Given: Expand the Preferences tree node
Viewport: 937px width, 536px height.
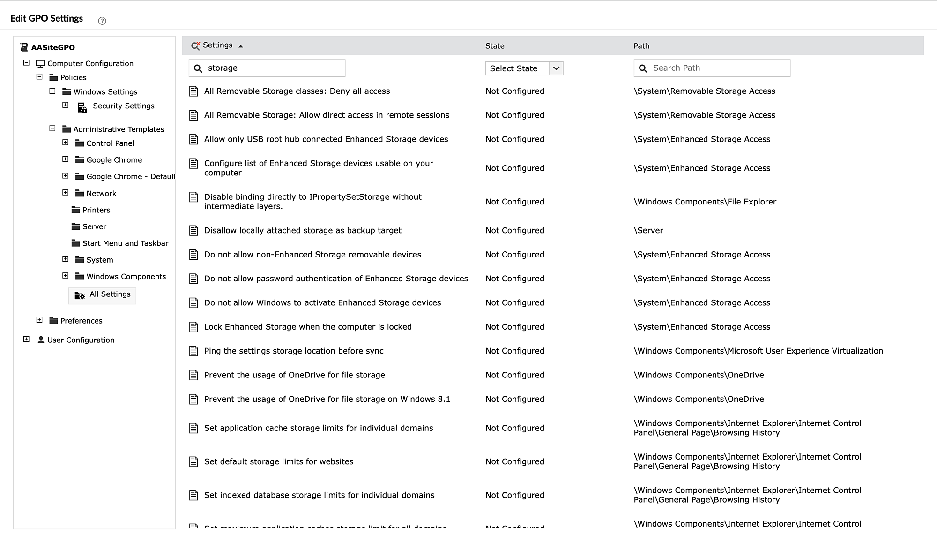Looking at the screenshot, I should (x=39, y=320).
